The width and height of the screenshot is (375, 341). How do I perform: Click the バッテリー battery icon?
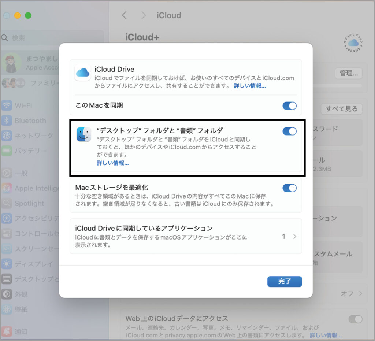tap(7, 151)
